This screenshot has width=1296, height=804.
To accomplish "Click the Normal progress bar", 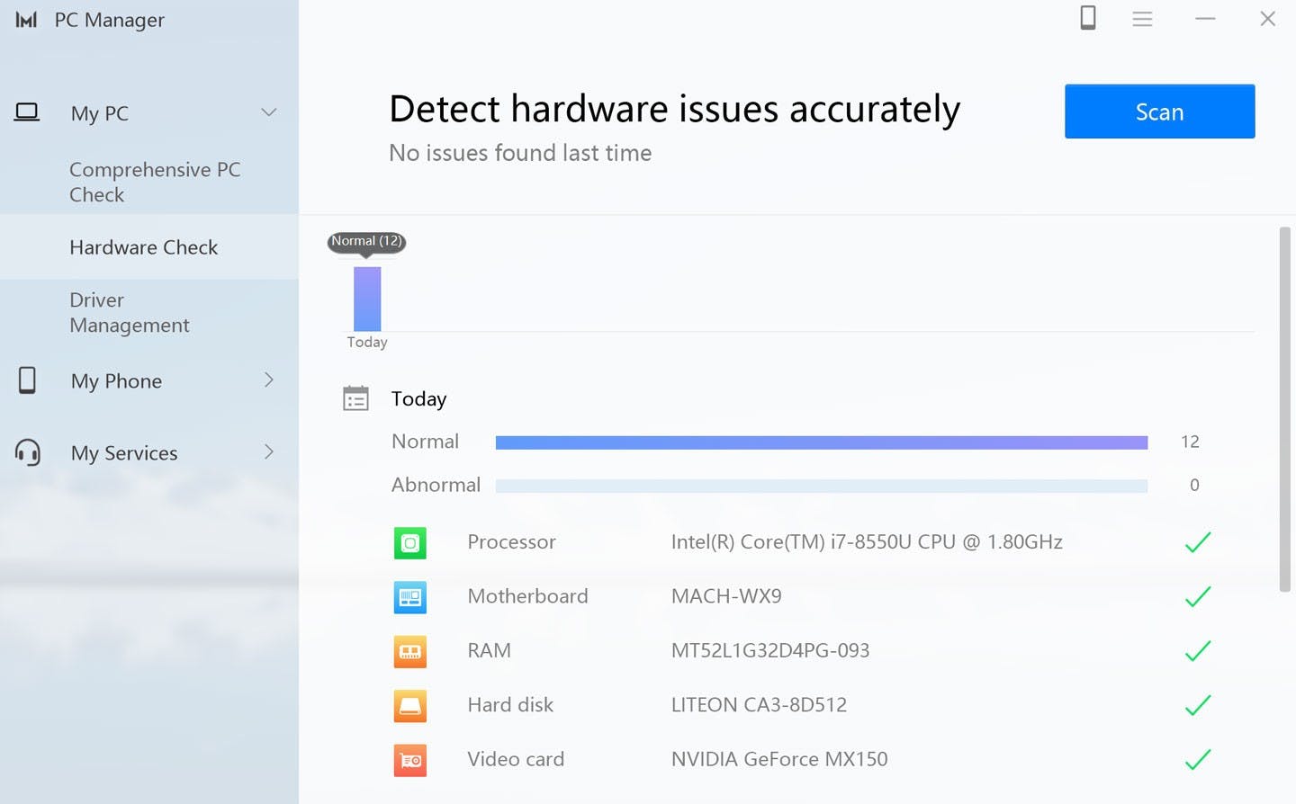I will point(821,442).
